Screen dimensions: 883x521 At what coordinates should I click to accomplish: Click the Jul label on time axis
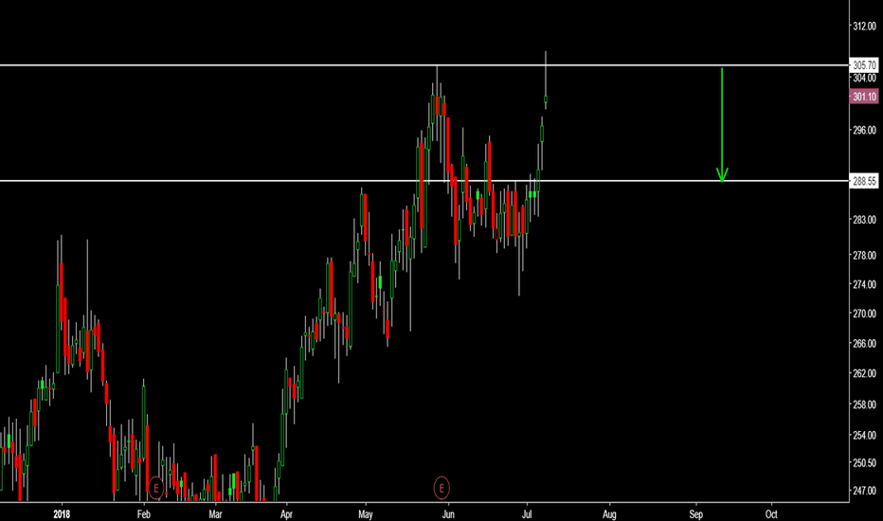coord(527,514)
